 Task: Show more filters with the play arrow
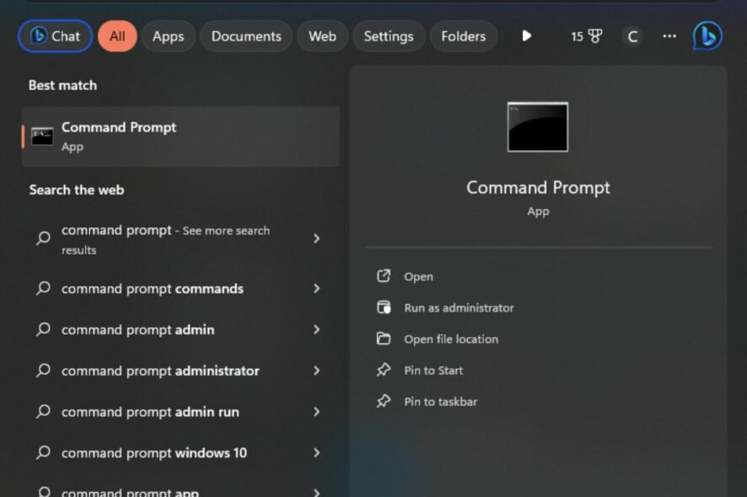526,35
